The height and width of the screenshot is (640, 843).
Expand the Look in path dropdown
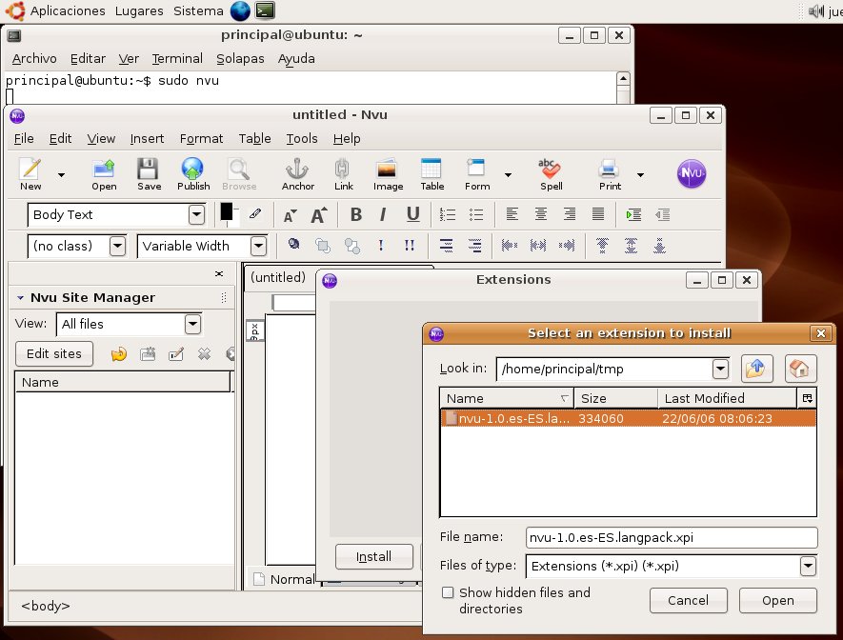coord(720,369)
